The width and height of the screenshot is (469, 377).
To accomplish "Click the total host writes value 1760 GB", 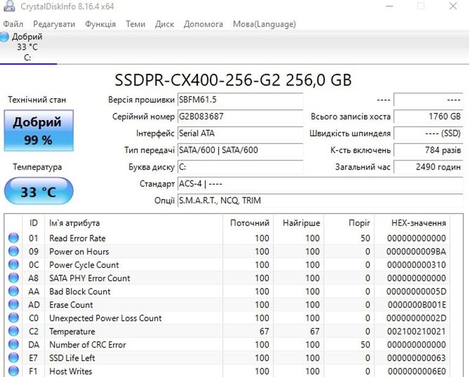I will (428, 116).
